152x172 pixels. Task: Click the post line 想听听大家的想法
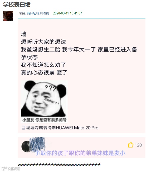pos(44,42)
